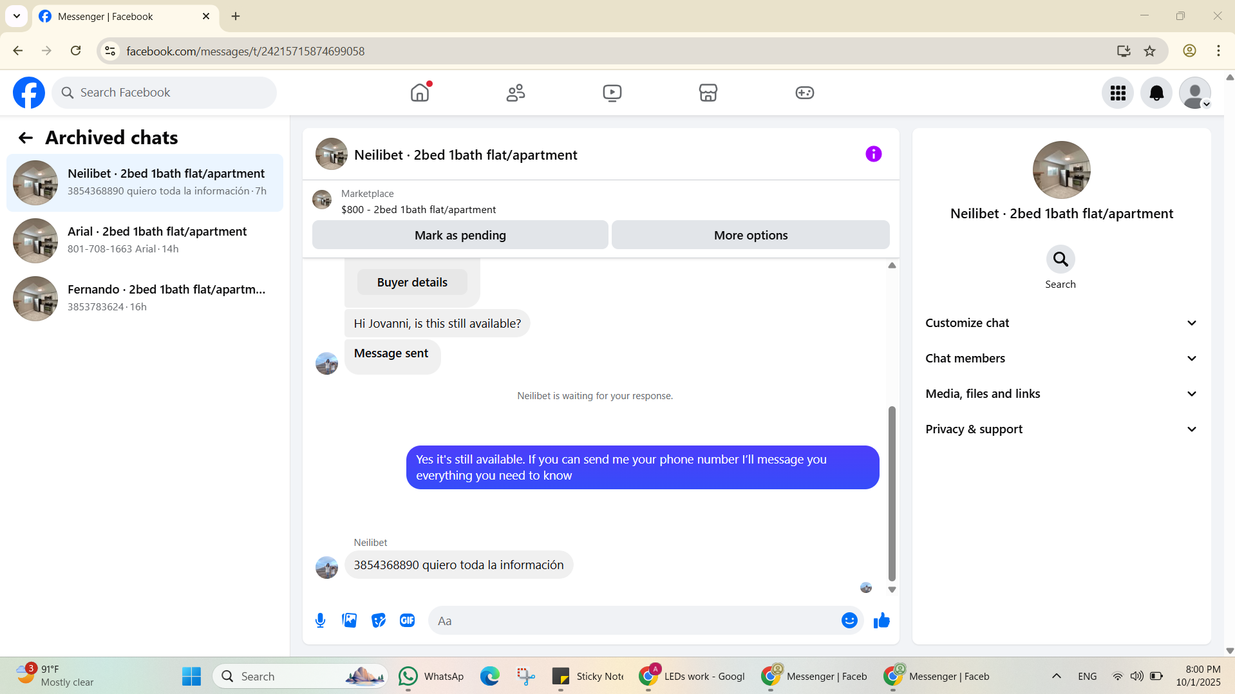The height and width of the screenshot is (694, 1235).
Task: Send a voice clip with microphone
Action: pyautogui.click(x=321, y=621)
